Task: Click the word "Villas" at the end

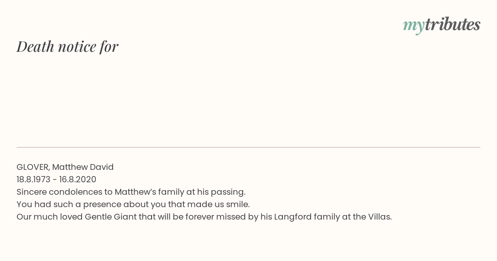Action: point(379,217)
